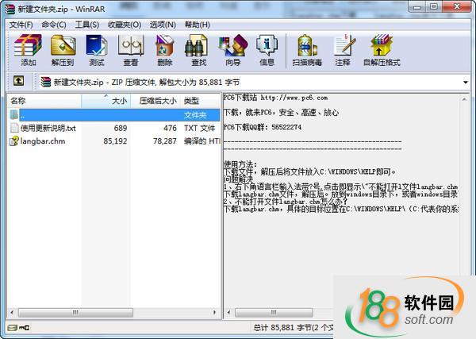Screen dimensions: 476x339
Task: Open the 向导 (Wizard) toolbar icon
Action: (x=232, y=50)
